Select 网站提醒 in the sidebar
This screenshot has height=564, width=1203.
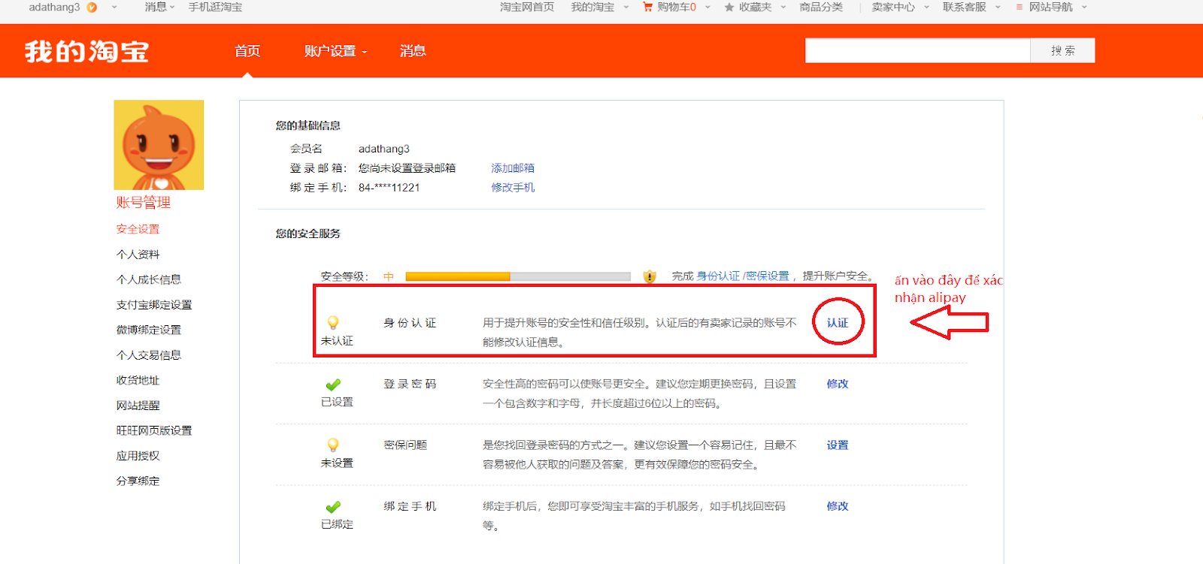[x=138, y=406]
